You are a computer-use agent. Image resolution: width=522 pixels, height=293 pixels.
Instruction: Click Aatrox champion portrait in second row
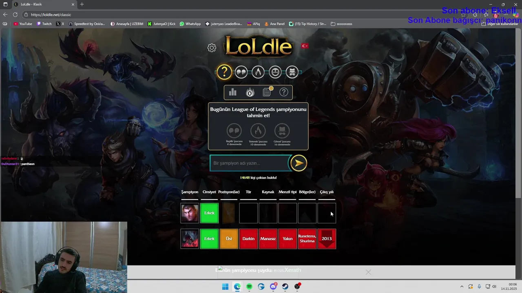[x=190, y=239]
